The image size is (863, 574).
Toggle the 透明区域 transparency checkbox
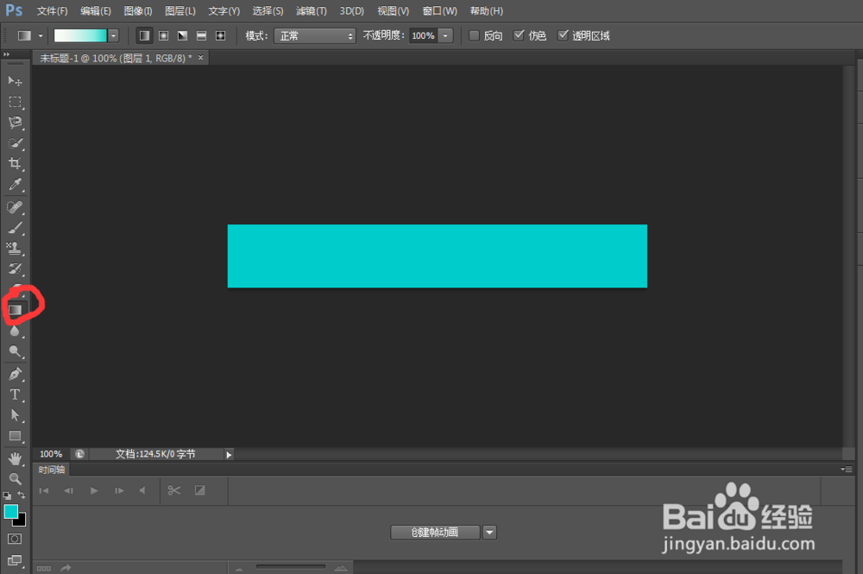coord(563,35)
